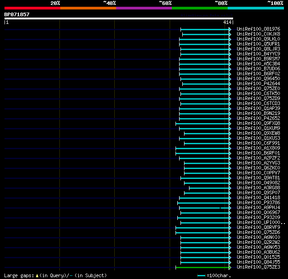Click the UniRef100_A2YVG3 label
This screenshot has width=288, height=279.
(x=258, y=163)
